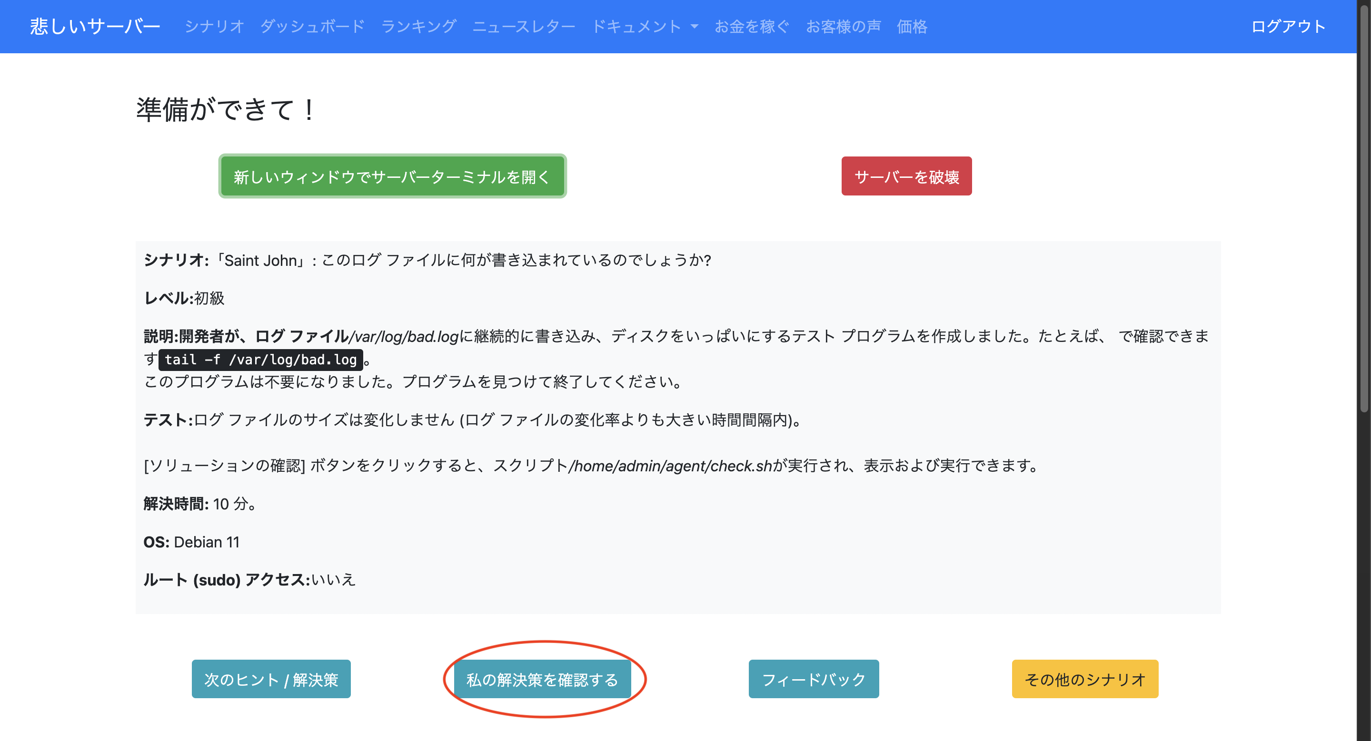Click the 悲しいサーバー home logo
The image size is (1371, 741).
click(95, 27)
